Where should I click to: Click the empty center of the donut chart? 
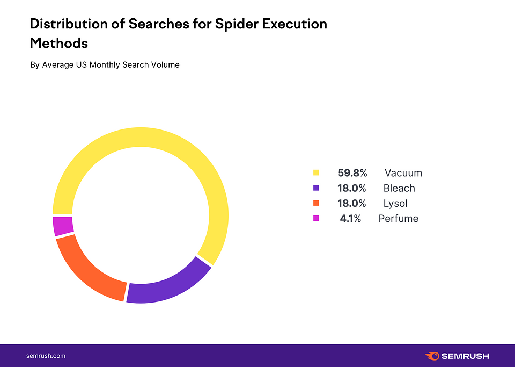(140, 215)
